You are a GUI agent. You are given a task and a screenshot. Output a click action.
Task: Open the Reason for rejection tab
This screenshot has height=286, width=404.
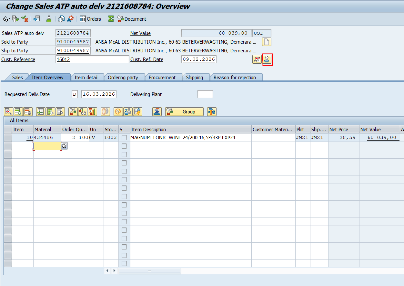click(235, 77)
